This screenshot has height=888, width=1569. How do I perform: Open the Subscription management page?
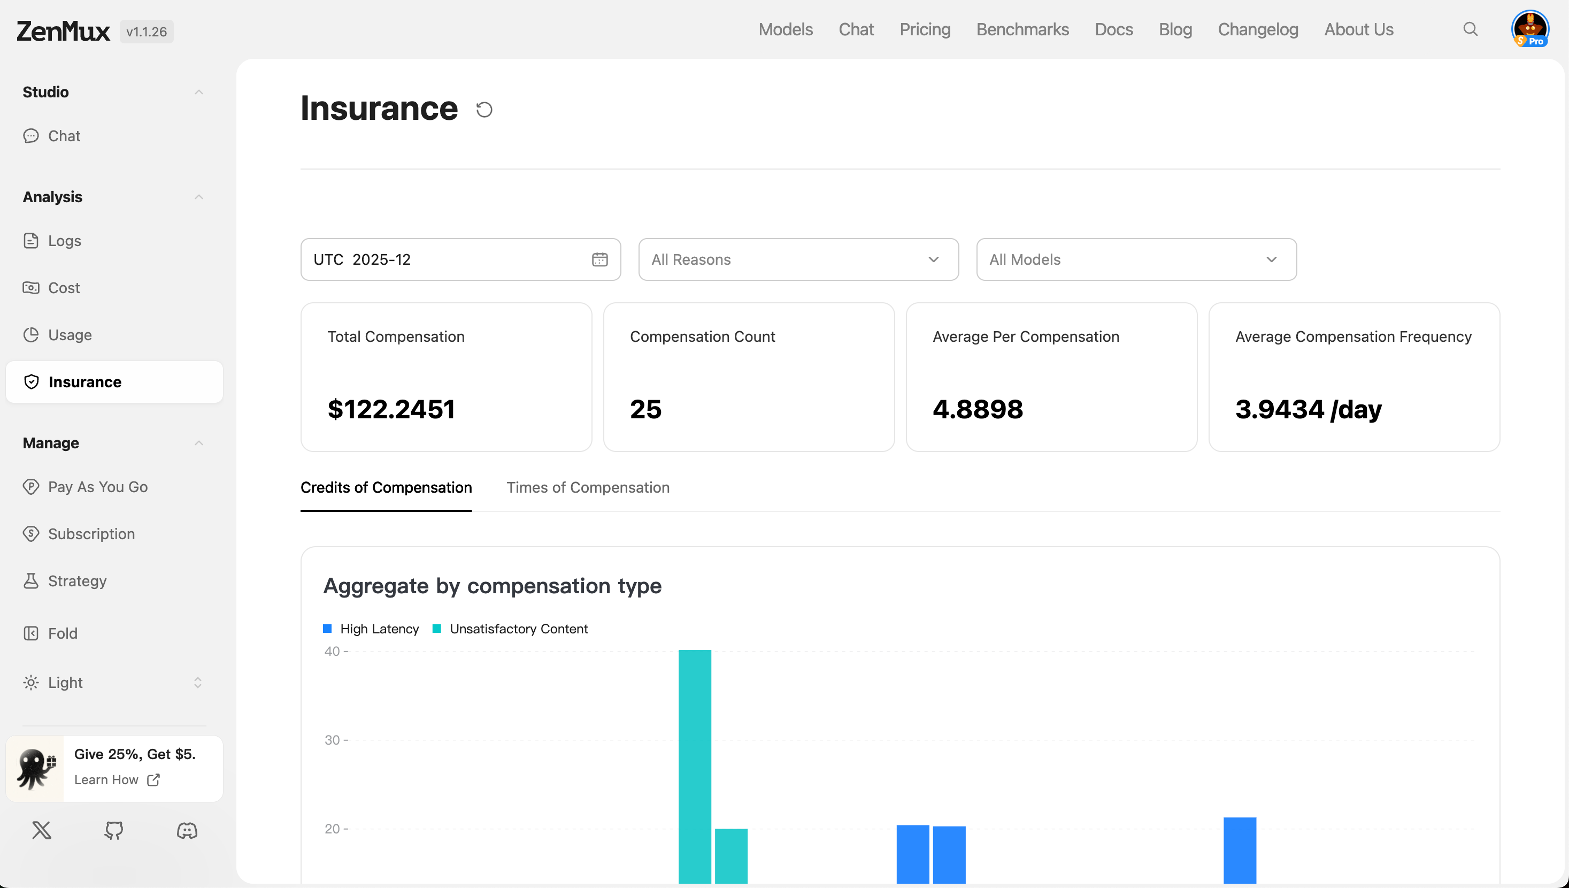(x=91, y=533)
